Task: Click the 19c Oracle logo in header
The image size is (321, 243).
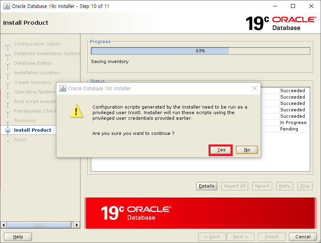Action: tap(281, 23)
